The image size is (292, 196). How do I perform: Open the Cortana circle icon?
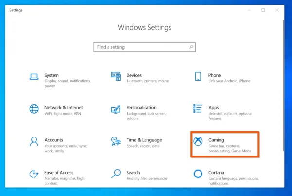(x=198, y=174)
